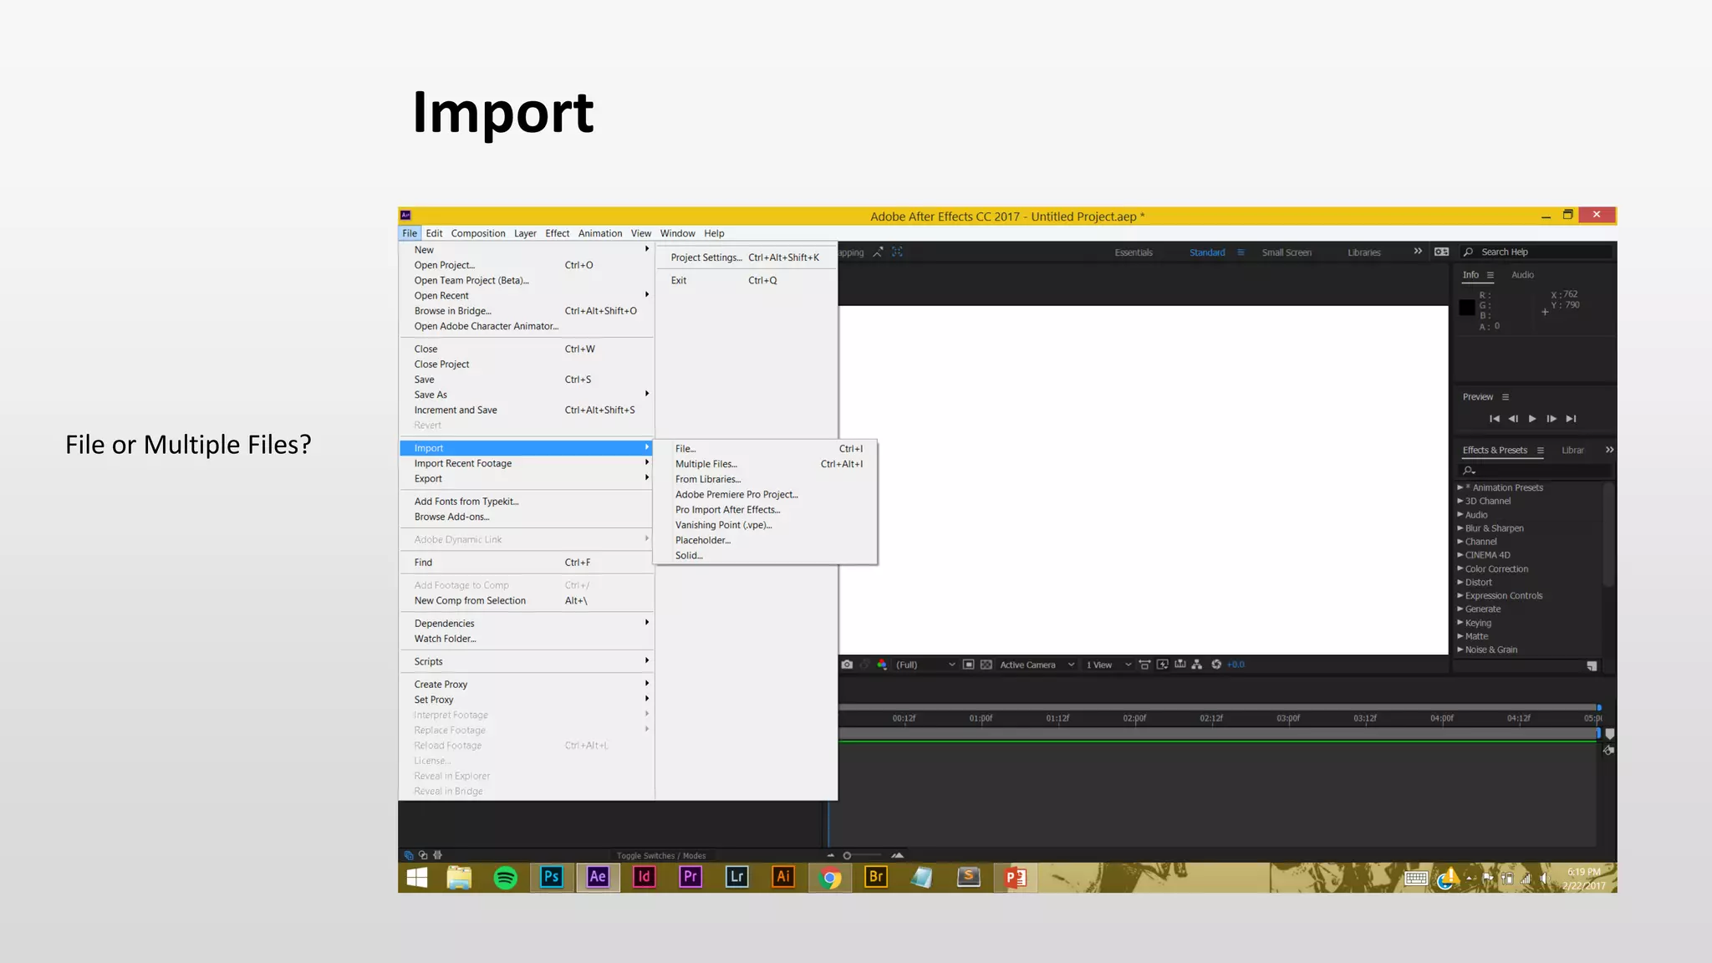Viewport: 1712px width, 963px height.
Task: Jump to last frame in Preview panel
Action: (x=1572, y=419)
